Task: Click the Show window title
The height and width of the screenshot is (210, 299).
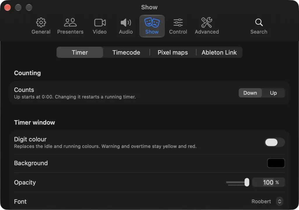Action: coord(149,7)
